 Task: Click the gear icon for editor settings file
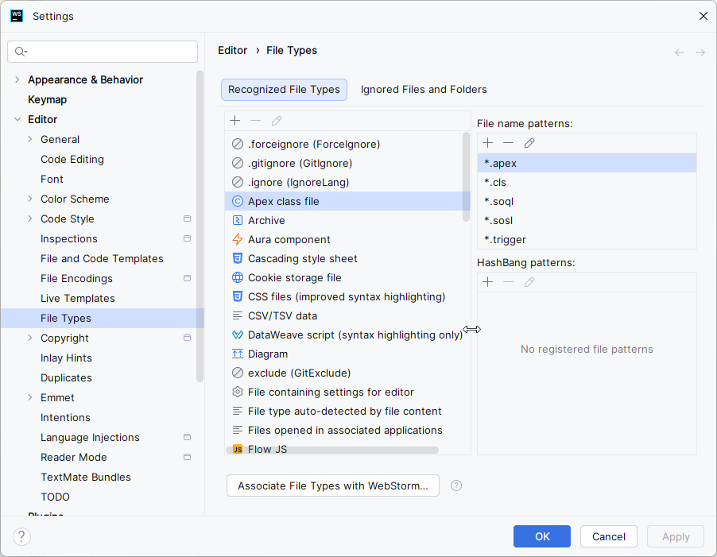tap(238, 392)
